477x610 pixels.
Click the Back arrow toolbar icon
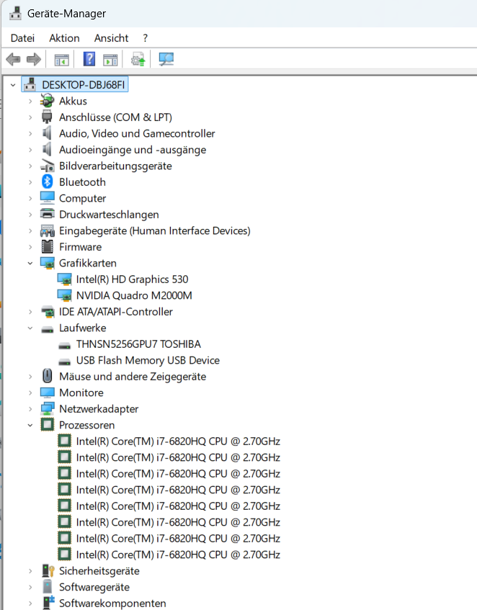(x=13, y=60)
